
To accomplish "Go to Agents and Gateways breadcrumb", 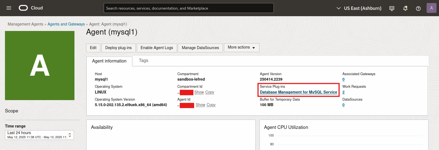I will (66, 24).
